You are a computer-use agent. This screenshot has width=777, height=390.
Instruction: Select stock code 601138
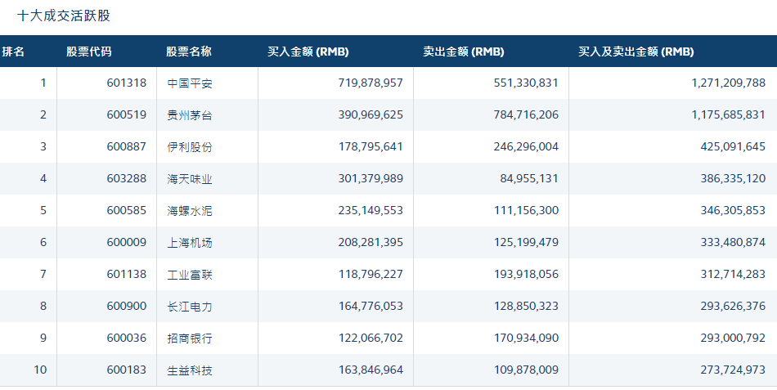pos(126,274)
